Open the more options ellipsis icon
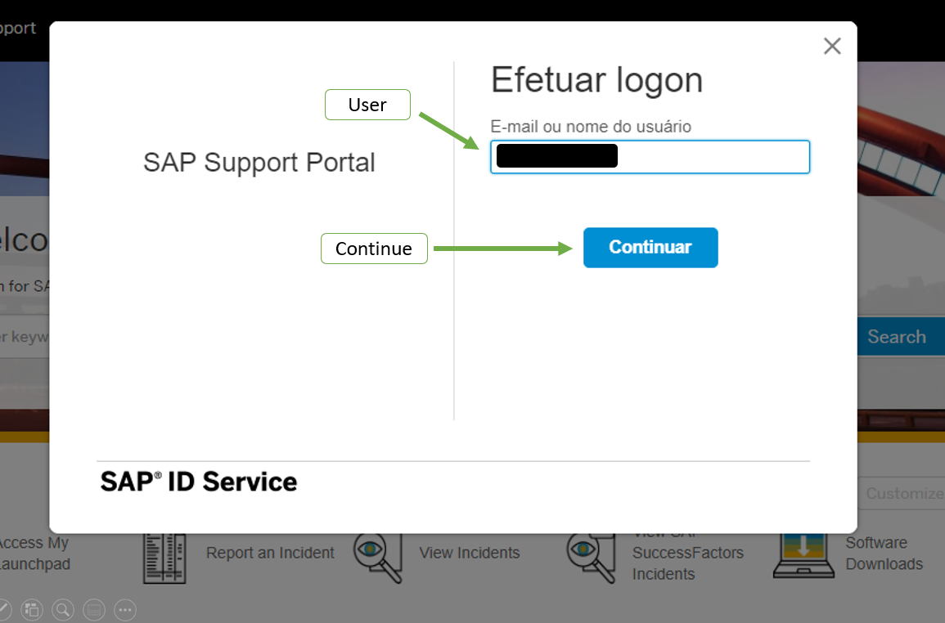 coord(124,610)
